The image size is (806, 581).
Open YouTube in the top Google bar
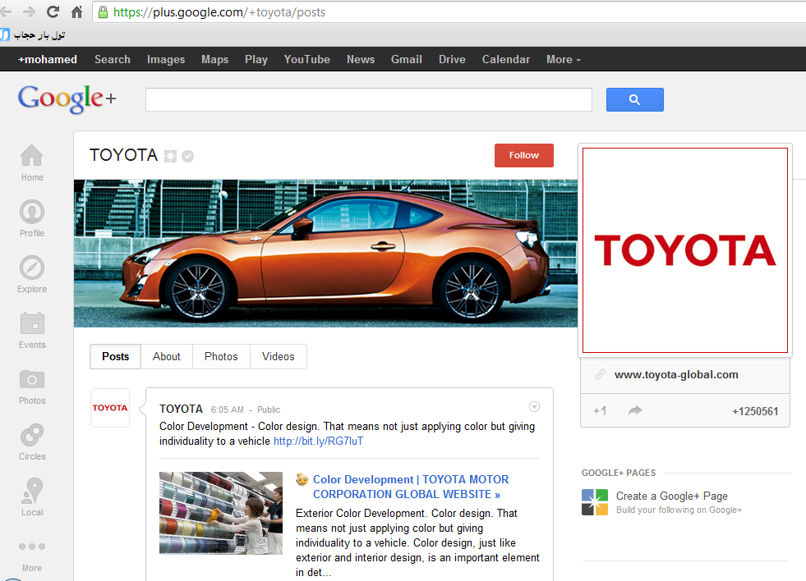tap(307, 60)
